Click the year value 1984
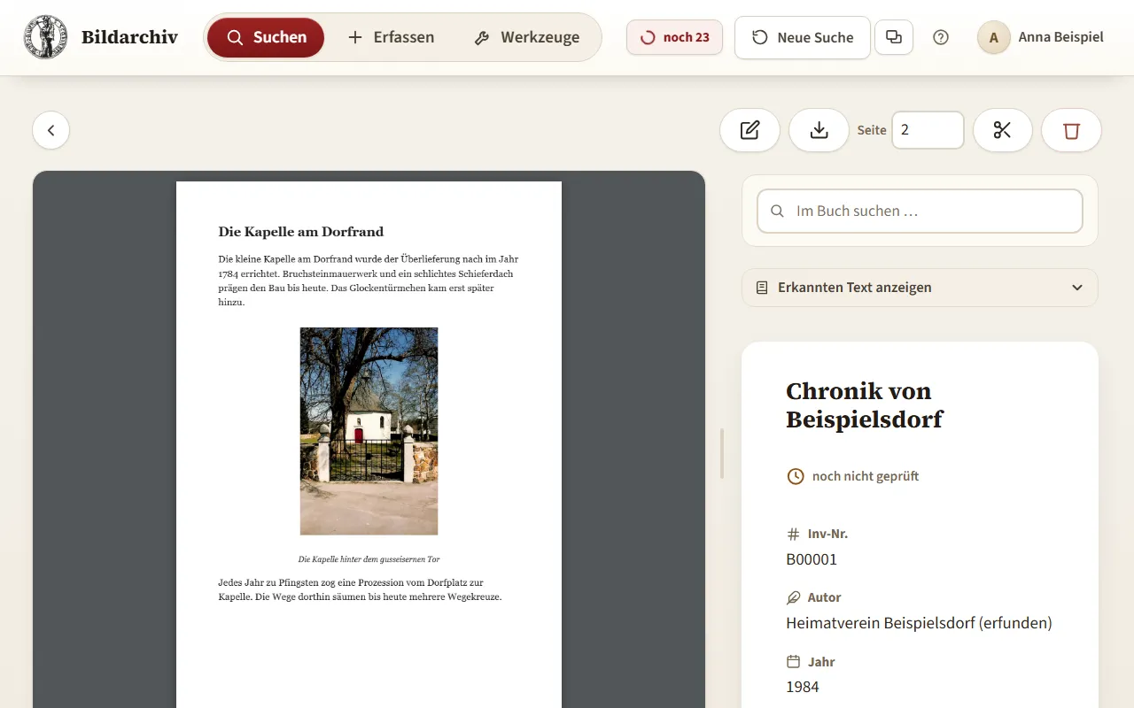Image resolution: width=1134 pixels, height=708 pixels. point(803,687)
